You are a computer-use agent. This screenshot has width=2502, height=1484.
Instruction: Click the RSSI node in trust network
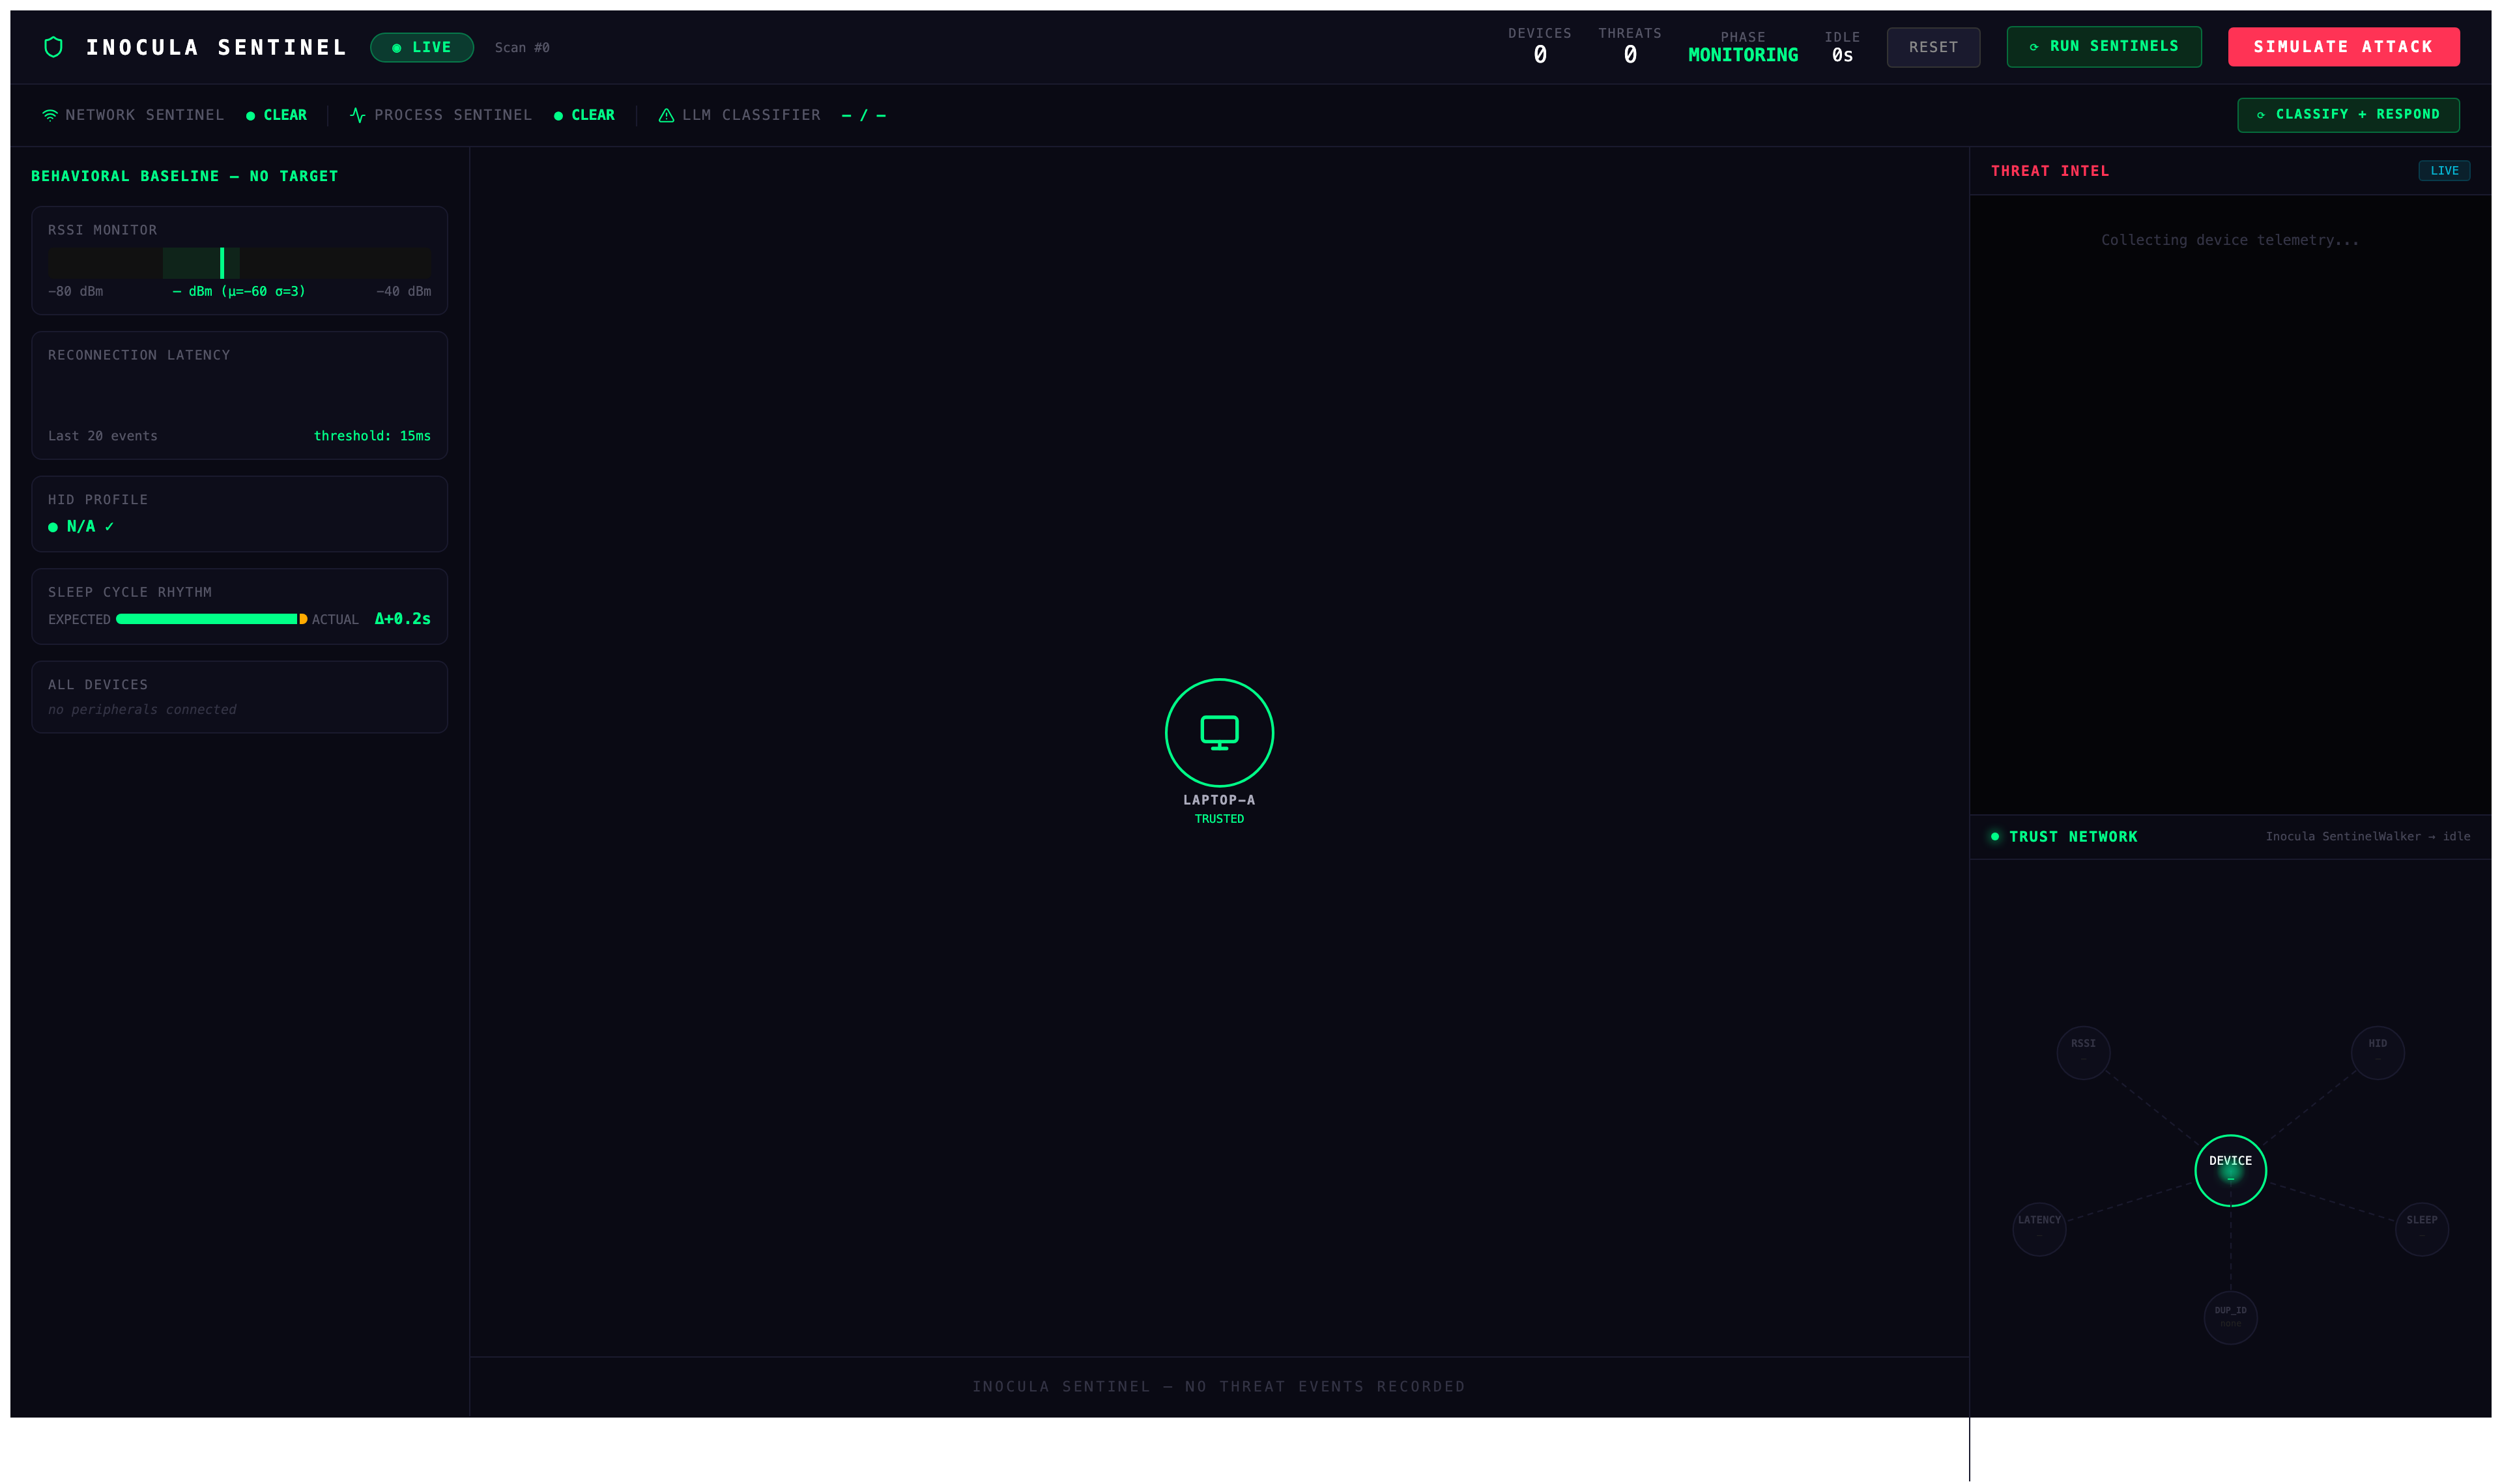click(2083, 1052)
